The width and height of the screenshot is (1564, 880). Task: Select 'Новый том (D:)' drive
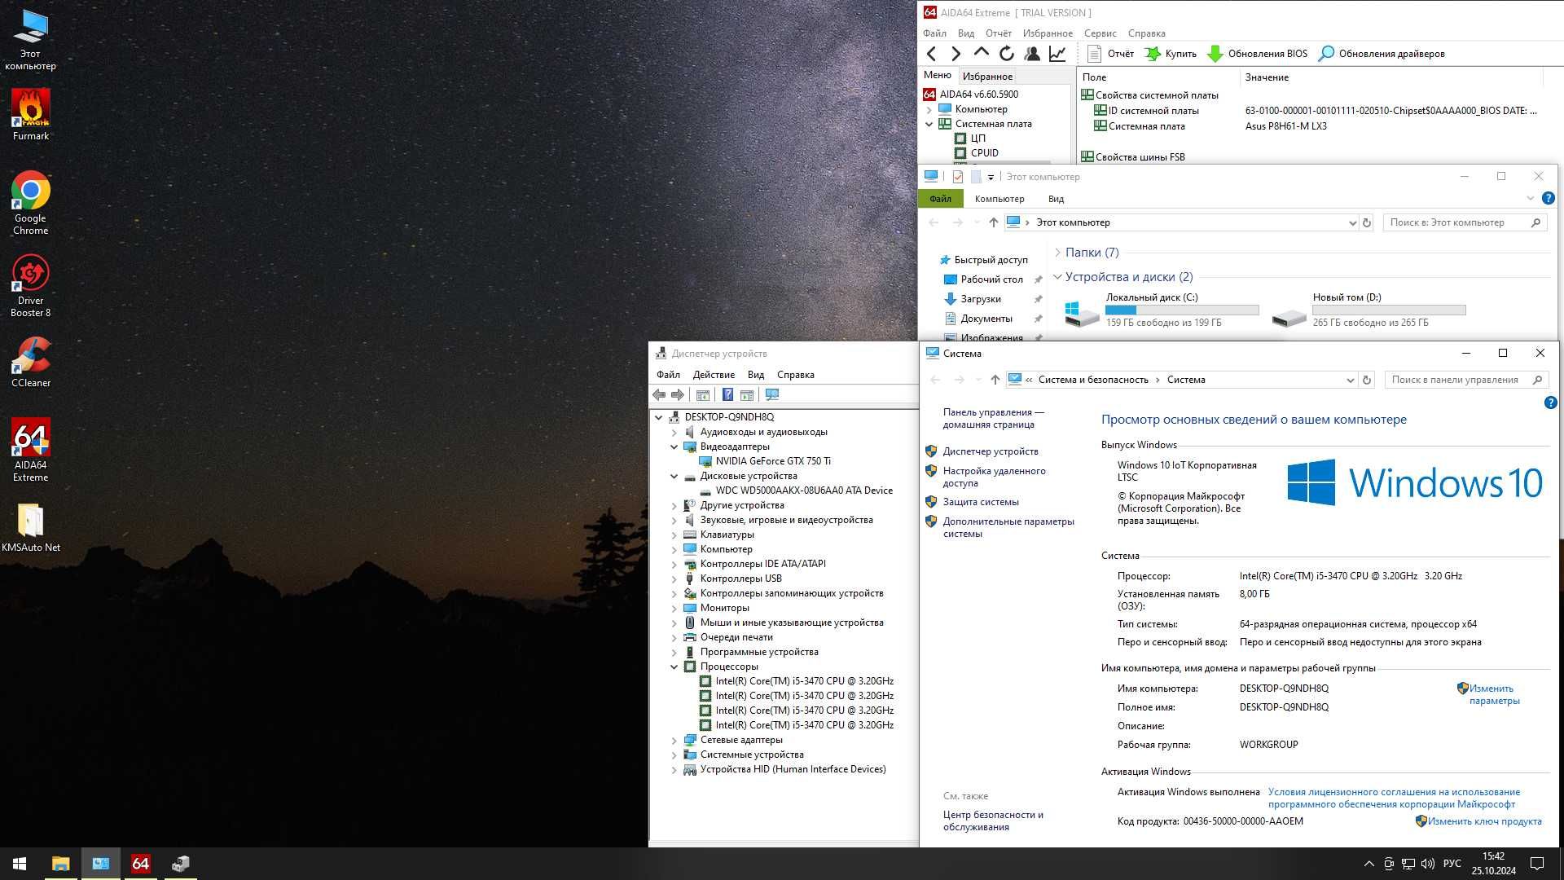(x=1368, y=310)
